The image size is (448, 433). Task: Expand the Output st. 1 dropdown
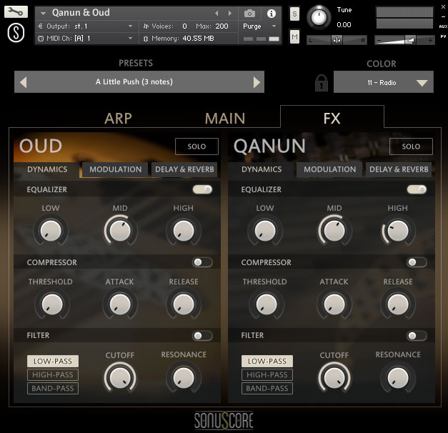click(x=130, y=26)
